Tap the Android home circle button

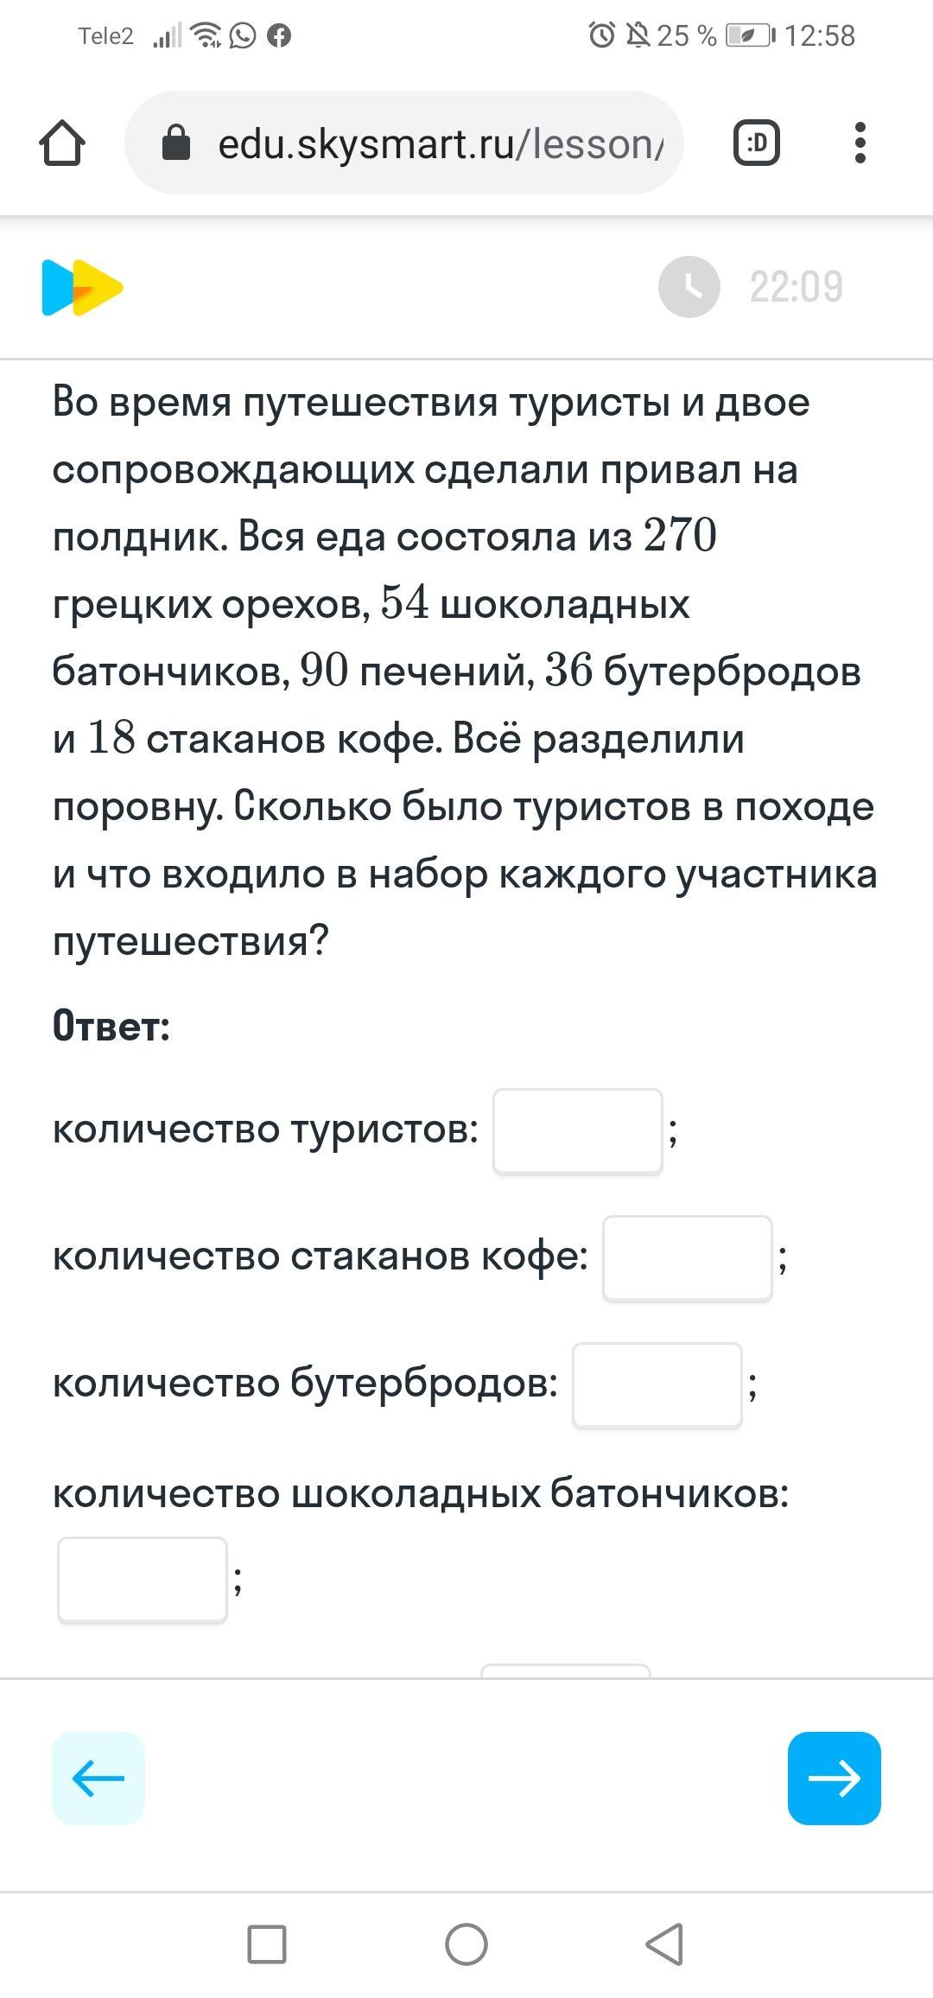pos(466,1944)
